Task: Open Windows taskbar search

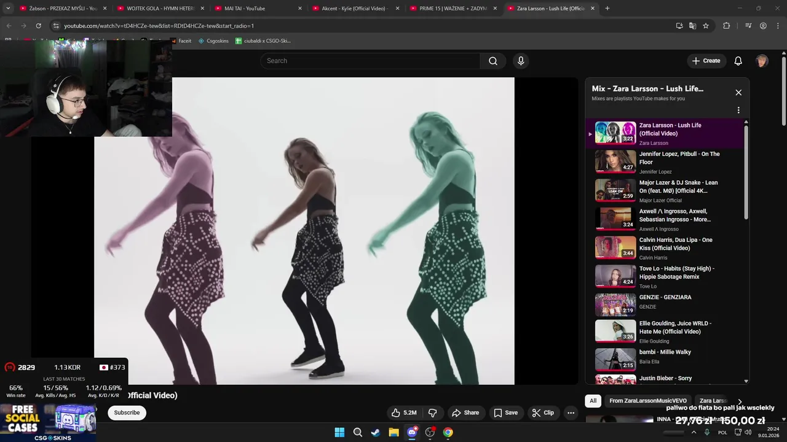Action: [x=357, y=432]
